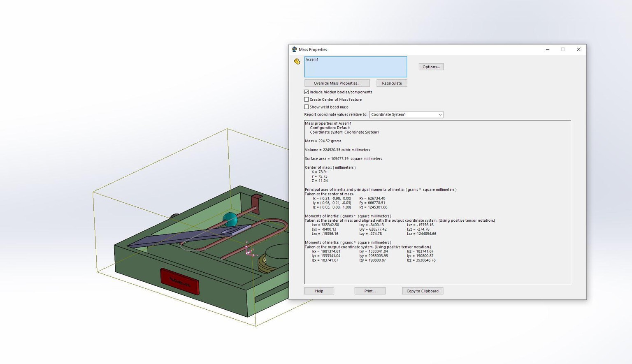Click the 'X = 78.91' center of mass value

[320, 172]
